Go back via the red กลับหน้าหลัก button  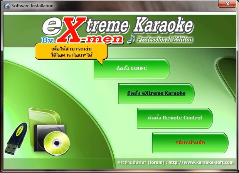pyautogui.click(x=190, y=143)
